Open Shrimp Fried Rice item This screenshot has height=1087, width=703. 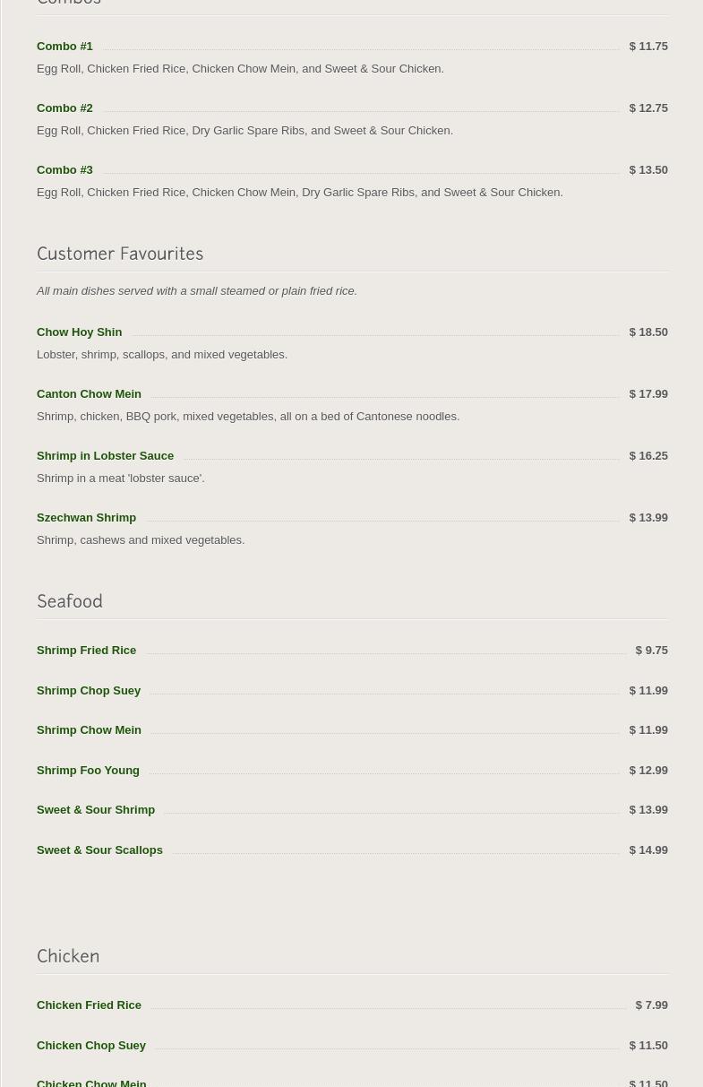[86, 651]
